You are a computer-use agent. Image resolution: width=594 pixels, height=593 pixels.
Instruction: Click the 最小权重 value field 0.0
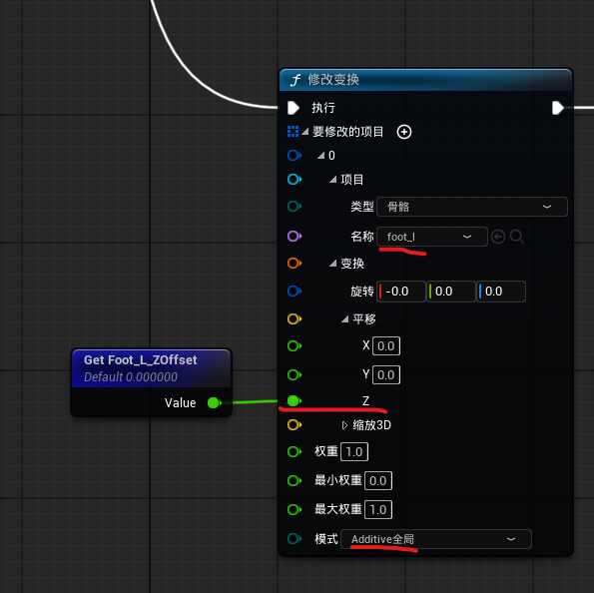[x=378, y=480]
